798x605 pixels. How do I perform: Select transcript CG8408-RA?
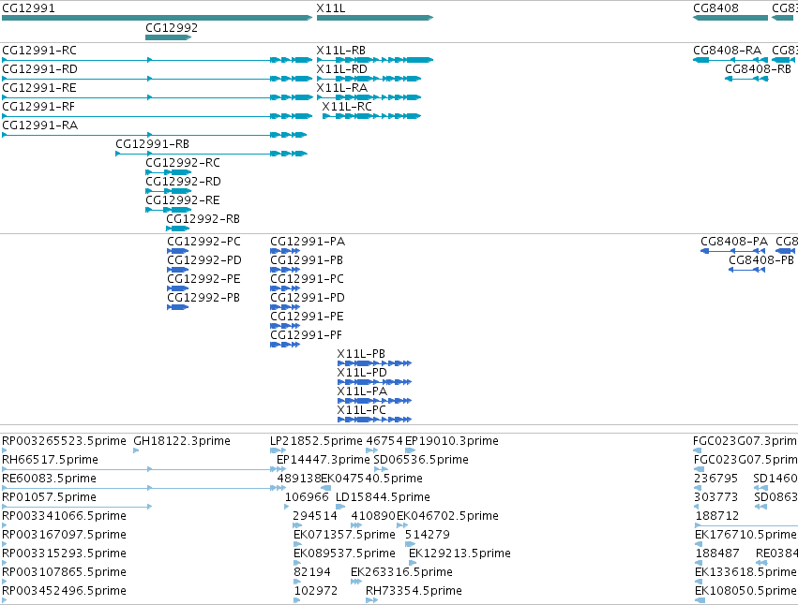728,51
